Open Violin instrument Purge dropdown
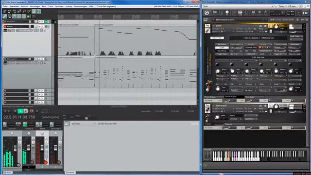The width and height of the screenshot is (311, 175). [x=262, y=29]
